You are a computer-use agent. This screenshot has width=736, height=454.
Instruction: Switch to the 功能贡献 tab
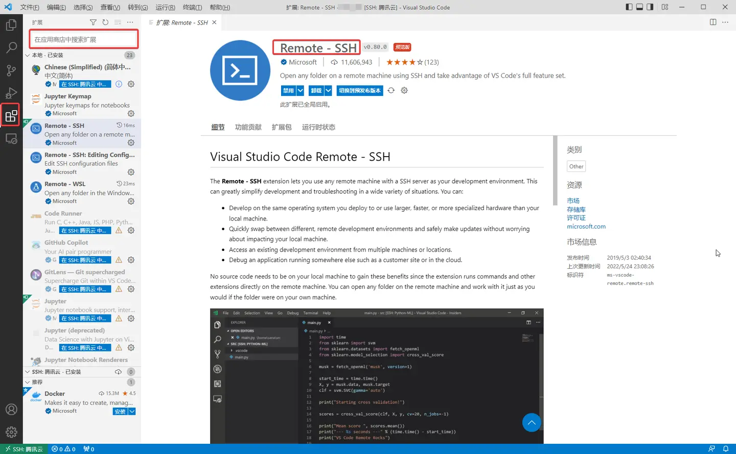click(x=248, y=127)
